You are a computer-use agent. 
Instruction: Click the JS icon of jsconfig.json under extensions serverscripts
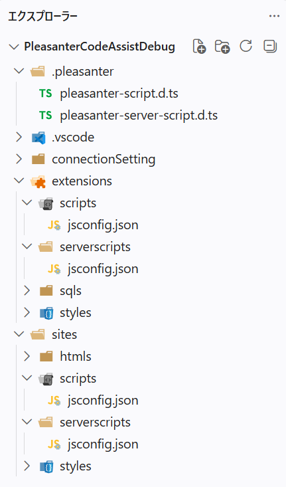point(54,269)
